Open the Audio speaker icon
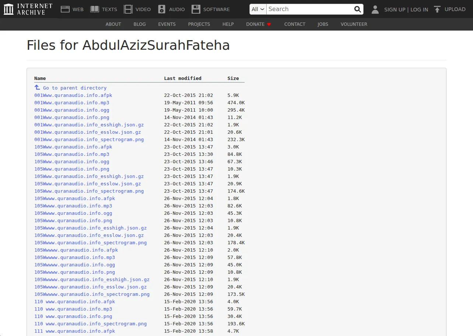 162,9
